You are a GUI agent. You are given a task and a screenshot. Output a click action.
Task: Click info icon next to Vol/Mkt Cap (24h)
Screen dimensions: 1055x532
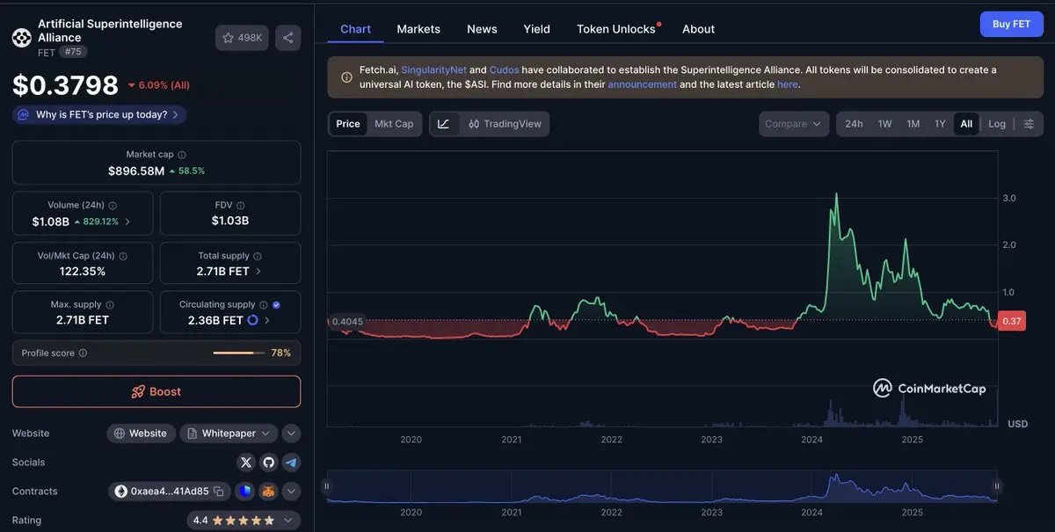point(123,257)
